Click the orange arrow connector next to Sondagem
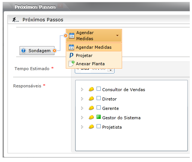Screen dimensions: 192x162 (54, 51)
